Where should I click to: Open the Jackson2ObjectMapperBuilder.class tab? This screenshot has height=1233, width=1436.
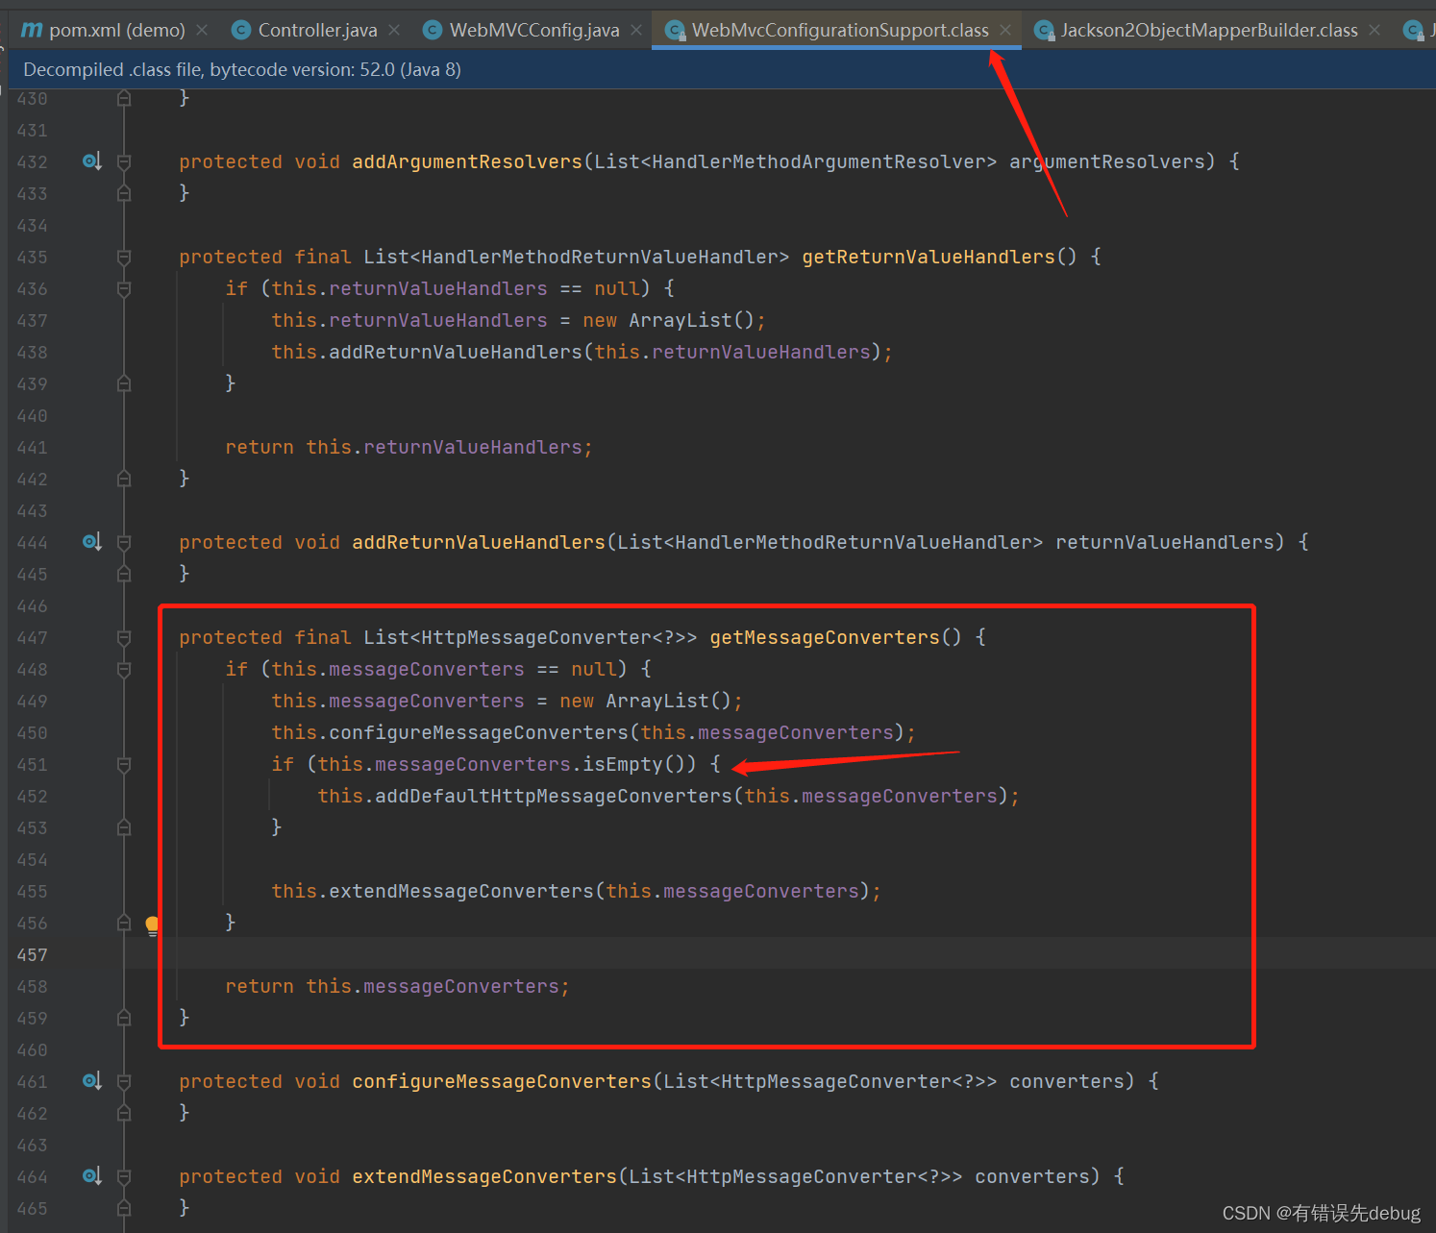(1209, 30)
